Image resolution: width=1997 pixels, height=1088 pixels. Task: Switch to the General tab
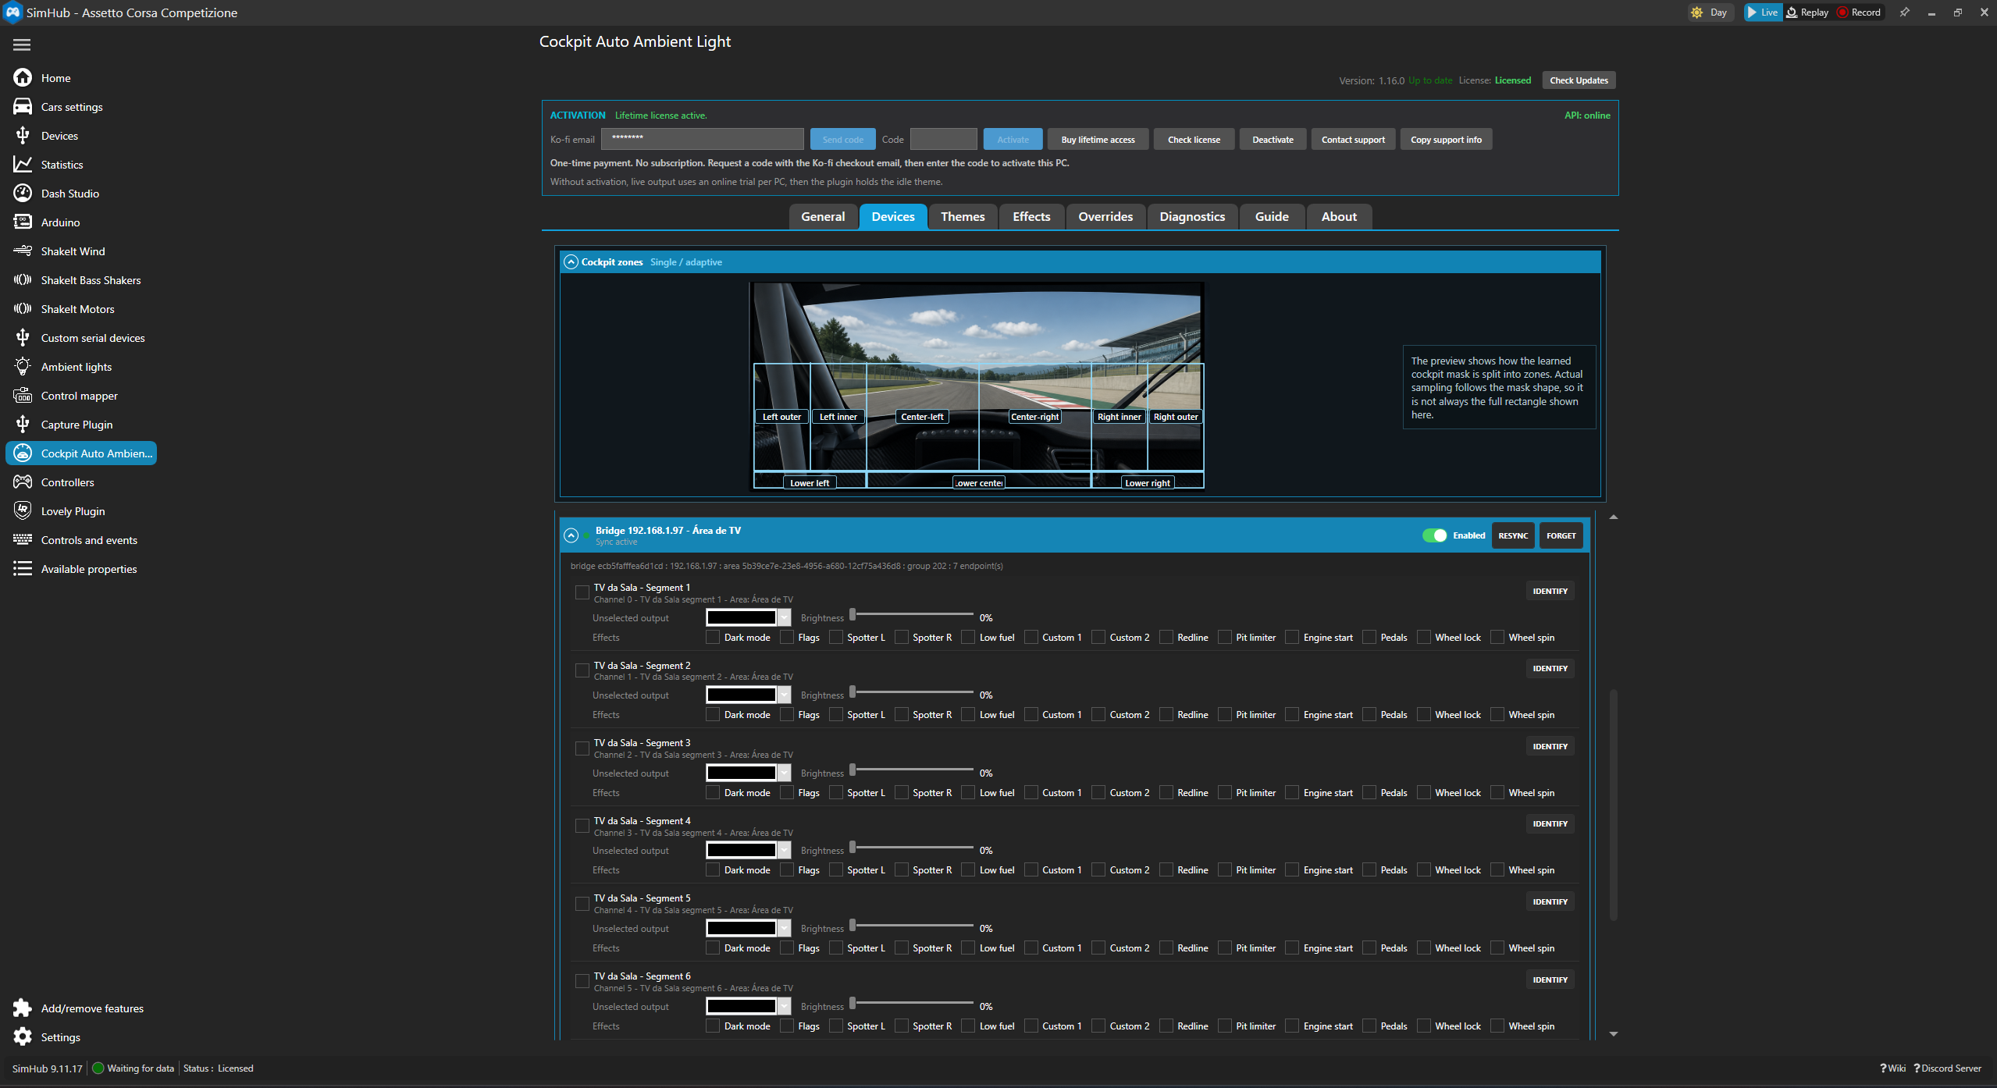pyautogui.click(x=823, y=217)
